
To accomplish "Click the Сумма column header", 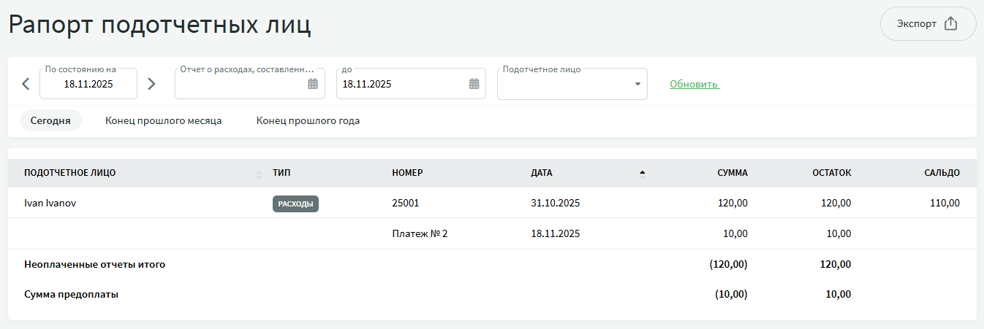I will tap(732, 173).
